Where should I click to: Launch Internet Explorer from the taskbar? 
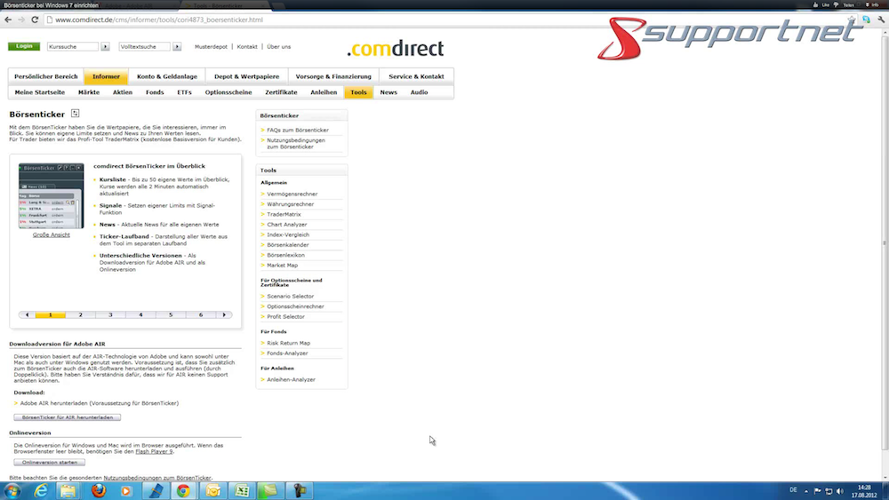tap(40, 490)
